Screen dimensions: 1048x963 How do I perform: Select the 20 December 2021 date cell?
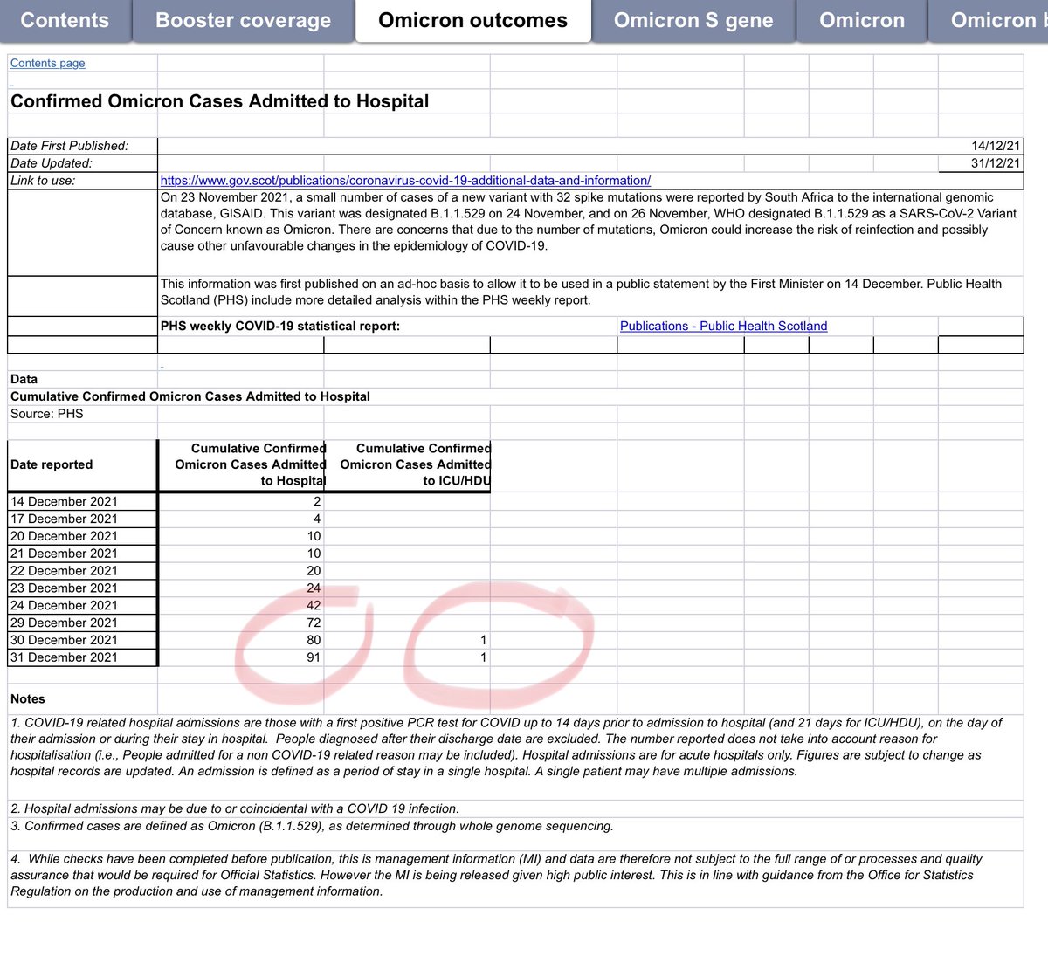click(83, 536)
